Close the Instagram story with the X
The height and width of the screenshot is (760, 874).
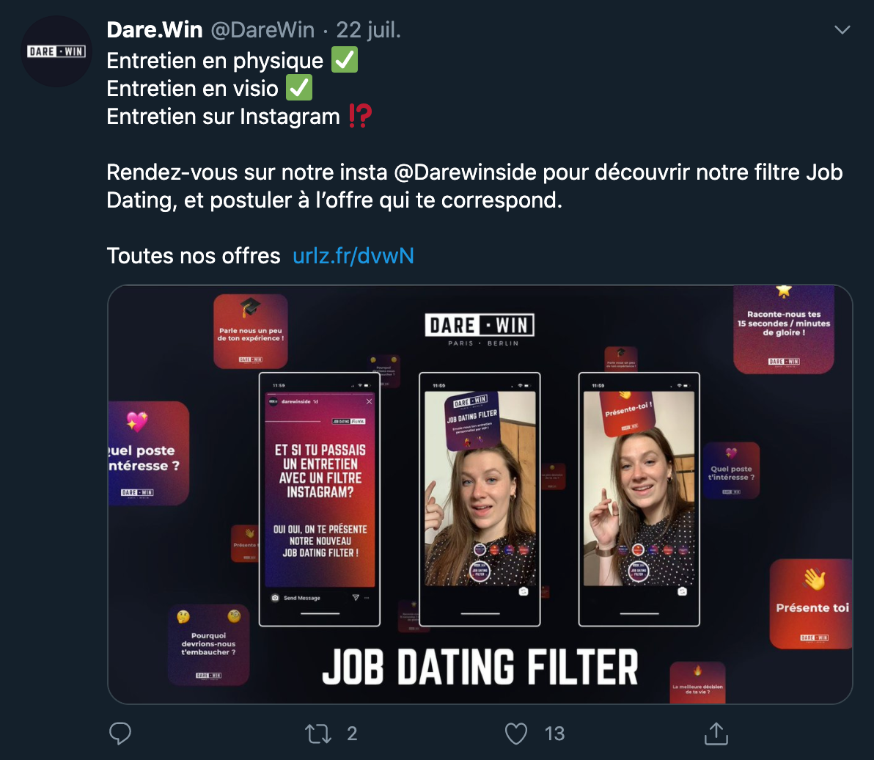point(369,402)
